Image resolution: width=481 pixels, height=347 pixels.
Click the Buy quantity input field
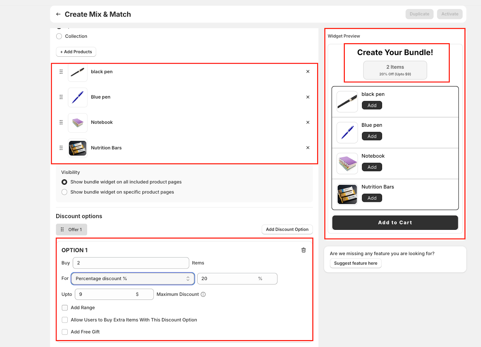coord(131,263)
